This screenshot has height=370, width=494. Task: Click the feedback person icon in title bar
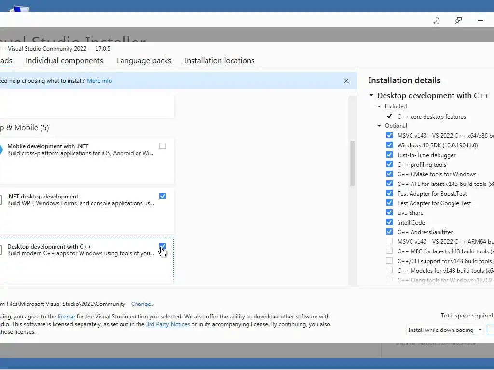[458, 21]
